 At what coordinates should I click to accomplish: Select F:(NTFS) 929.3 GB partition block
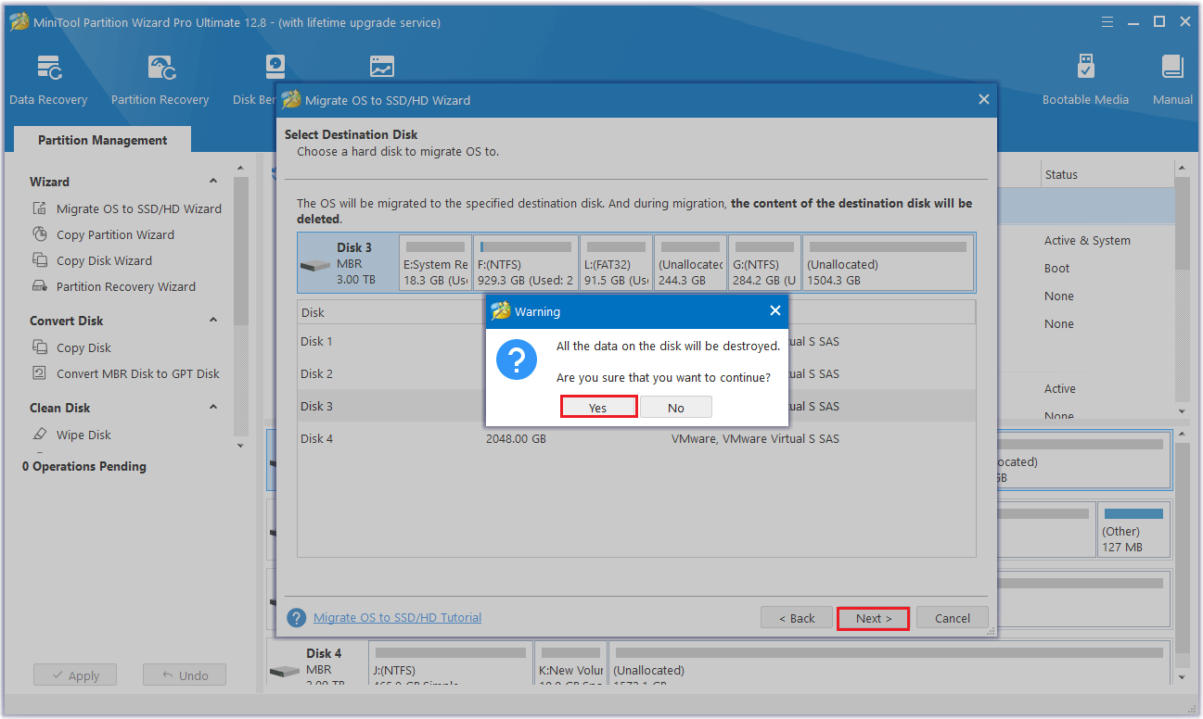[525, 263]
